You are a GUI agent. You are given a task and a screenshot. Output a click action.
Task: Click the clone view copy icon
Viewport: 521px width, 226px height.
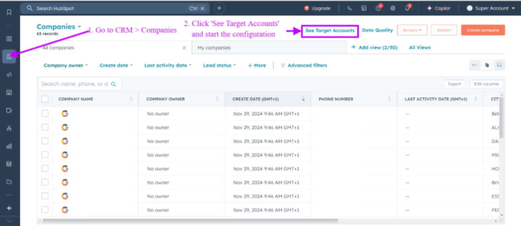point(486,65)
